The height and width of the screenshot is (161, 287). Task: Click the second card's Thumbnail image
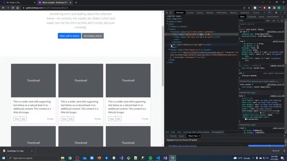coord(81,80)
